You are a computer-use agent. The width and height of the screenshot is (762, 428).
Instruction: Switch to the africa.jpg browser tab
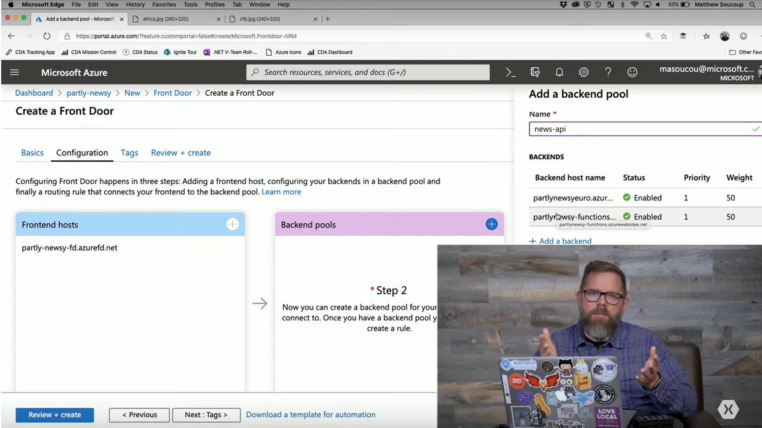pyautogui.click(x=177, y=19)
